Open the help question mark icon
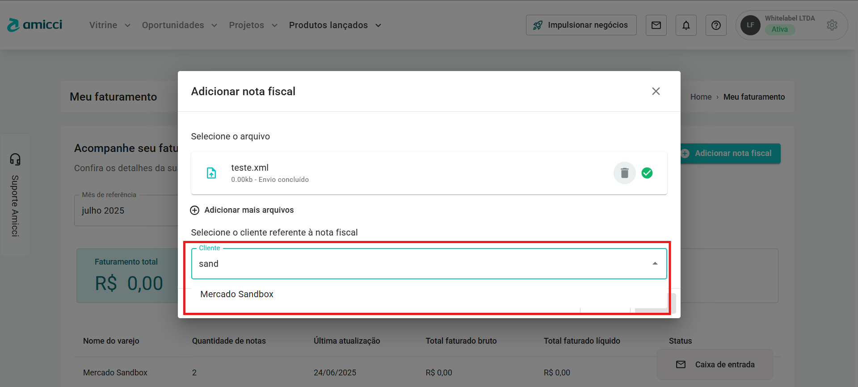The width and height of the screenshot is (858, 387). tap(716, 25)
